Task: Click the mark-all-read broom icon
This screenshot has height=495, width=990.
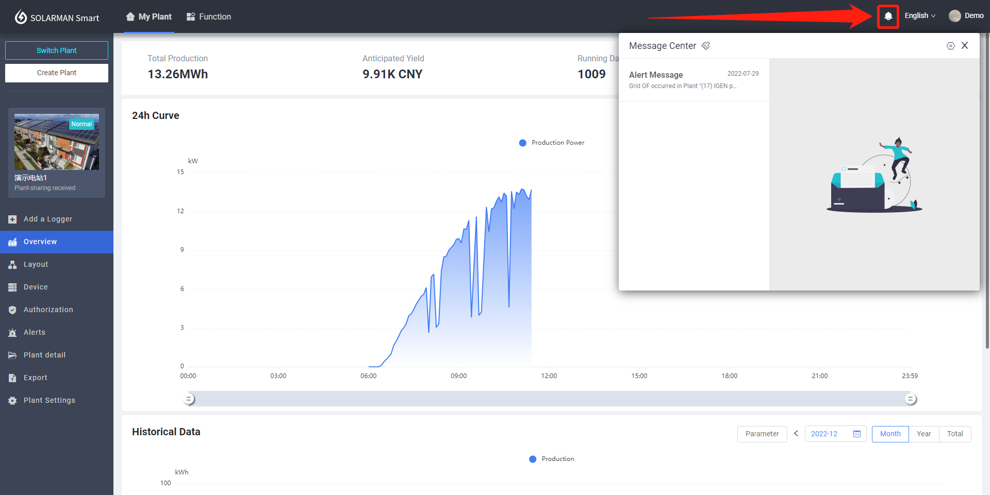Action: click(706, 46)
